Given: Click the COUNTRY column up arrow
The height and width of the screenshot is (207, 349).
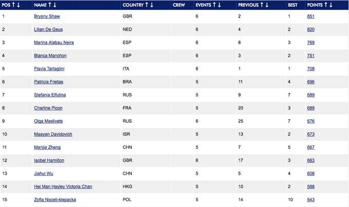Looking at the screenshot, I should click(x=146, y=5).
